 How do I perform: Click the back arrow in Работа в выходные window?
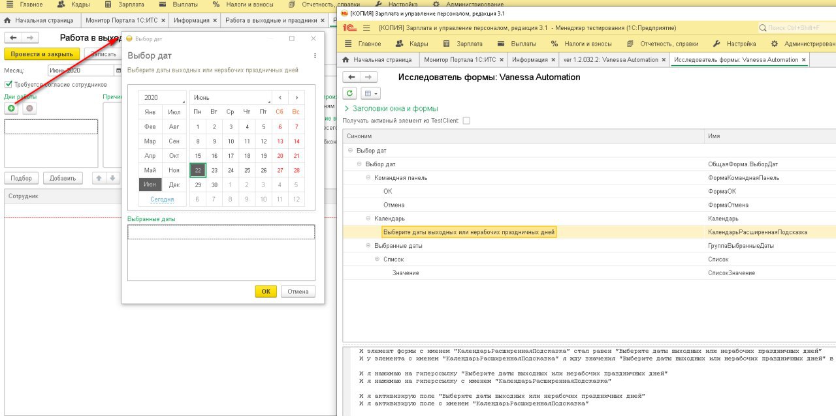tap(13, 38)
